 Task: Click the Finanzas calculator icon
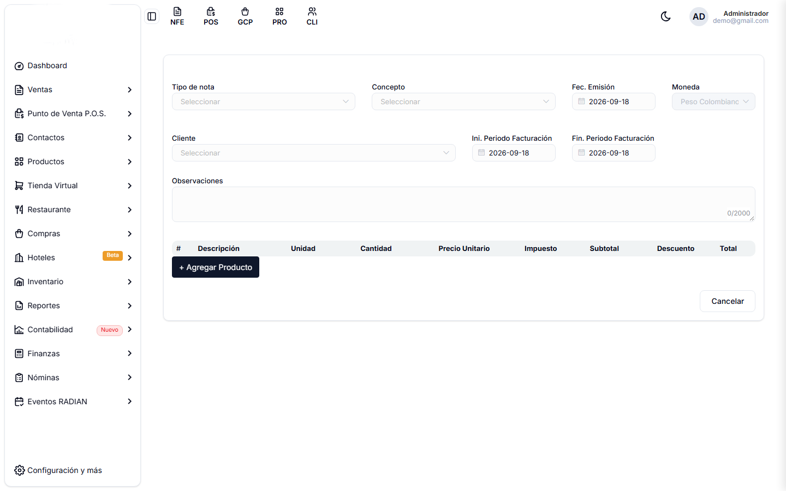pos(19,354)
